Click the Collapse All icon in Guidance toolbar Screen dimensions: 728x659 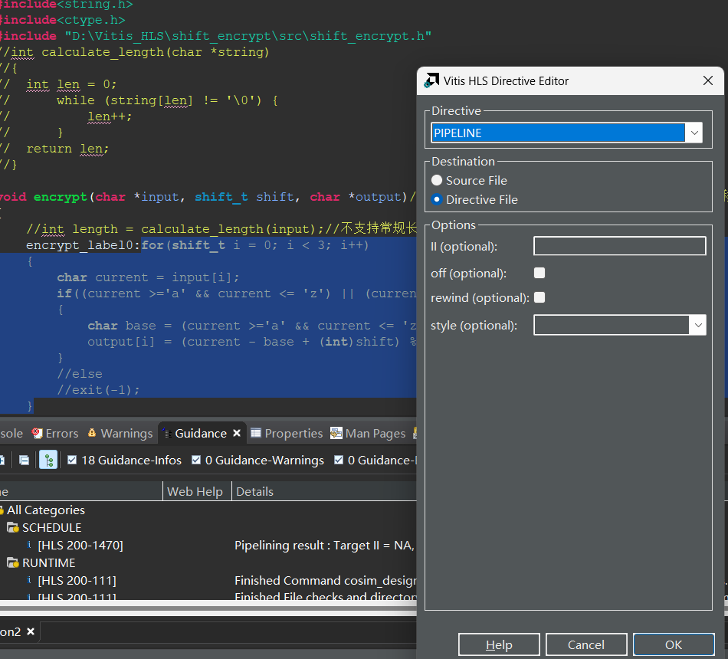[24, 460]
